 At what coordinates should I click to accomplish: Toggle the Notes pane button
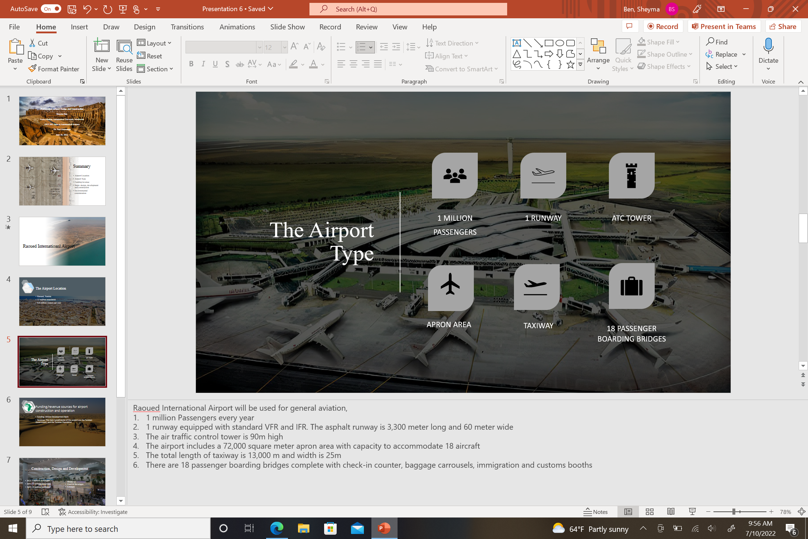click(596, 512)
